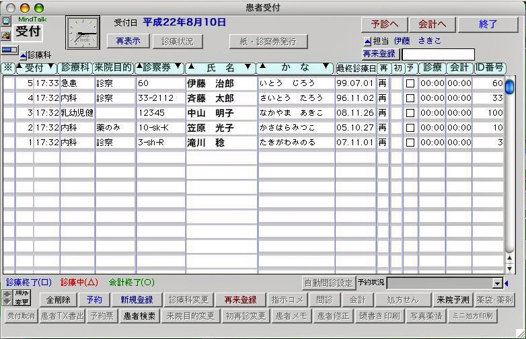
Task: Toggle 予 checkbox for 伊藤 治郎
Action: 410,83
